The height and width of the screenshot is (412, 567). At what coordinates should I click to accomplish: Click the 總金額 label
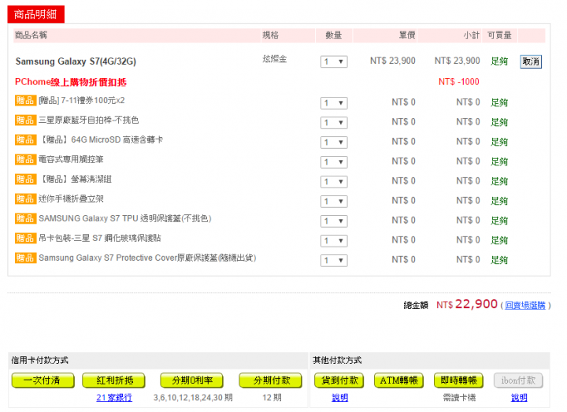click(416, 306)
